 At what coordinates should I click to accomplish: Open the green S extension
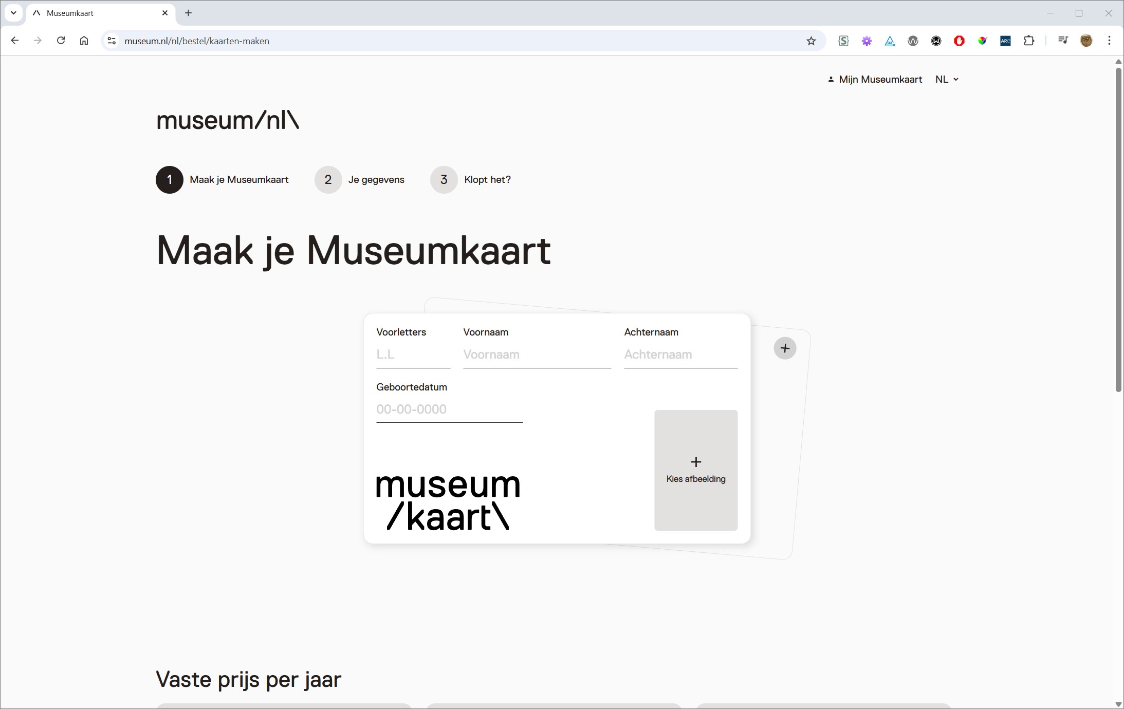[843, 41]
